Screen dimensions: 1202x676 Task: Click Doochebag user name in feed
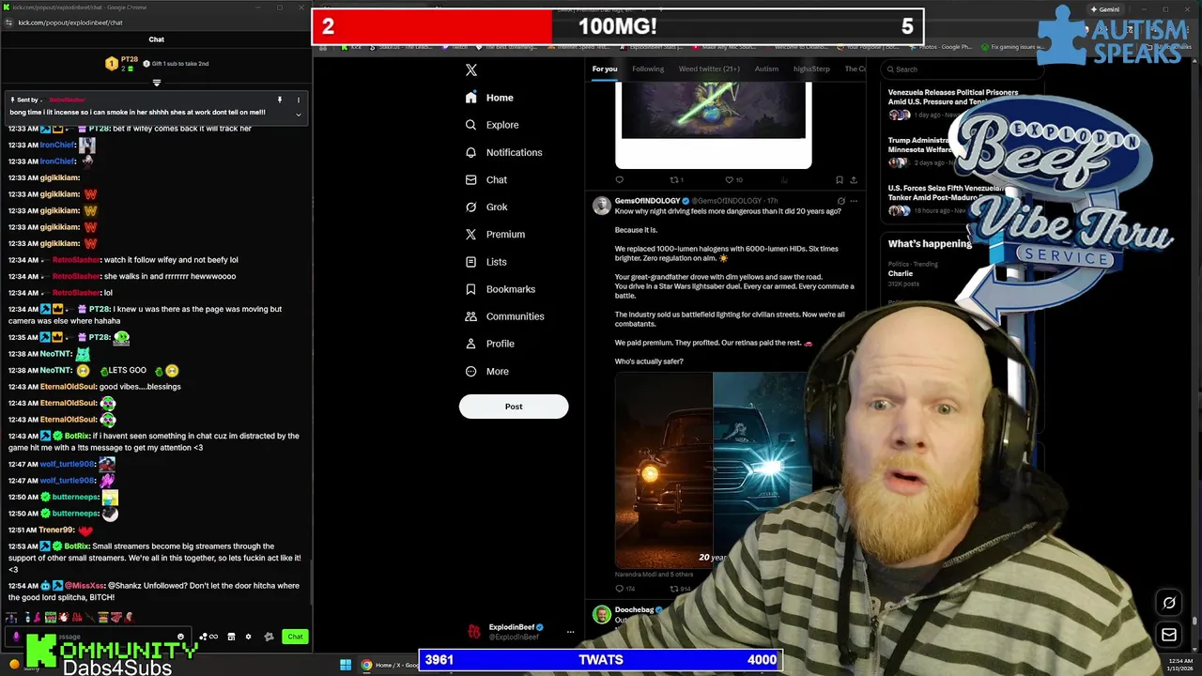tap(635, 609)
